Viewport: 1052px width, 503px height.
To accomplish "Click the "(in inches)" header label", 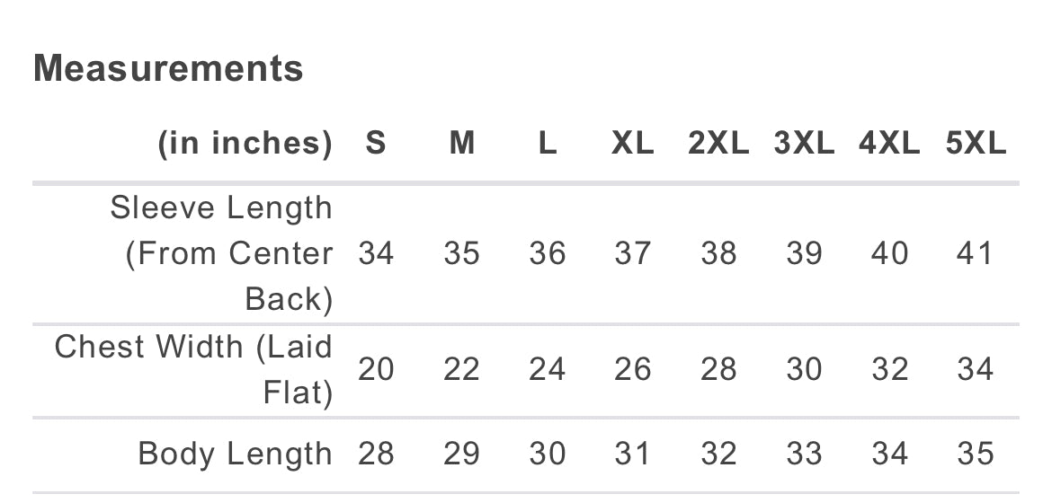I will click(x=245, y=144).
